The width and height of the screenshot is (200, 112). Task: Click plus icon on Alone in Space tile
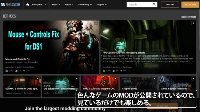click(193, 79)
